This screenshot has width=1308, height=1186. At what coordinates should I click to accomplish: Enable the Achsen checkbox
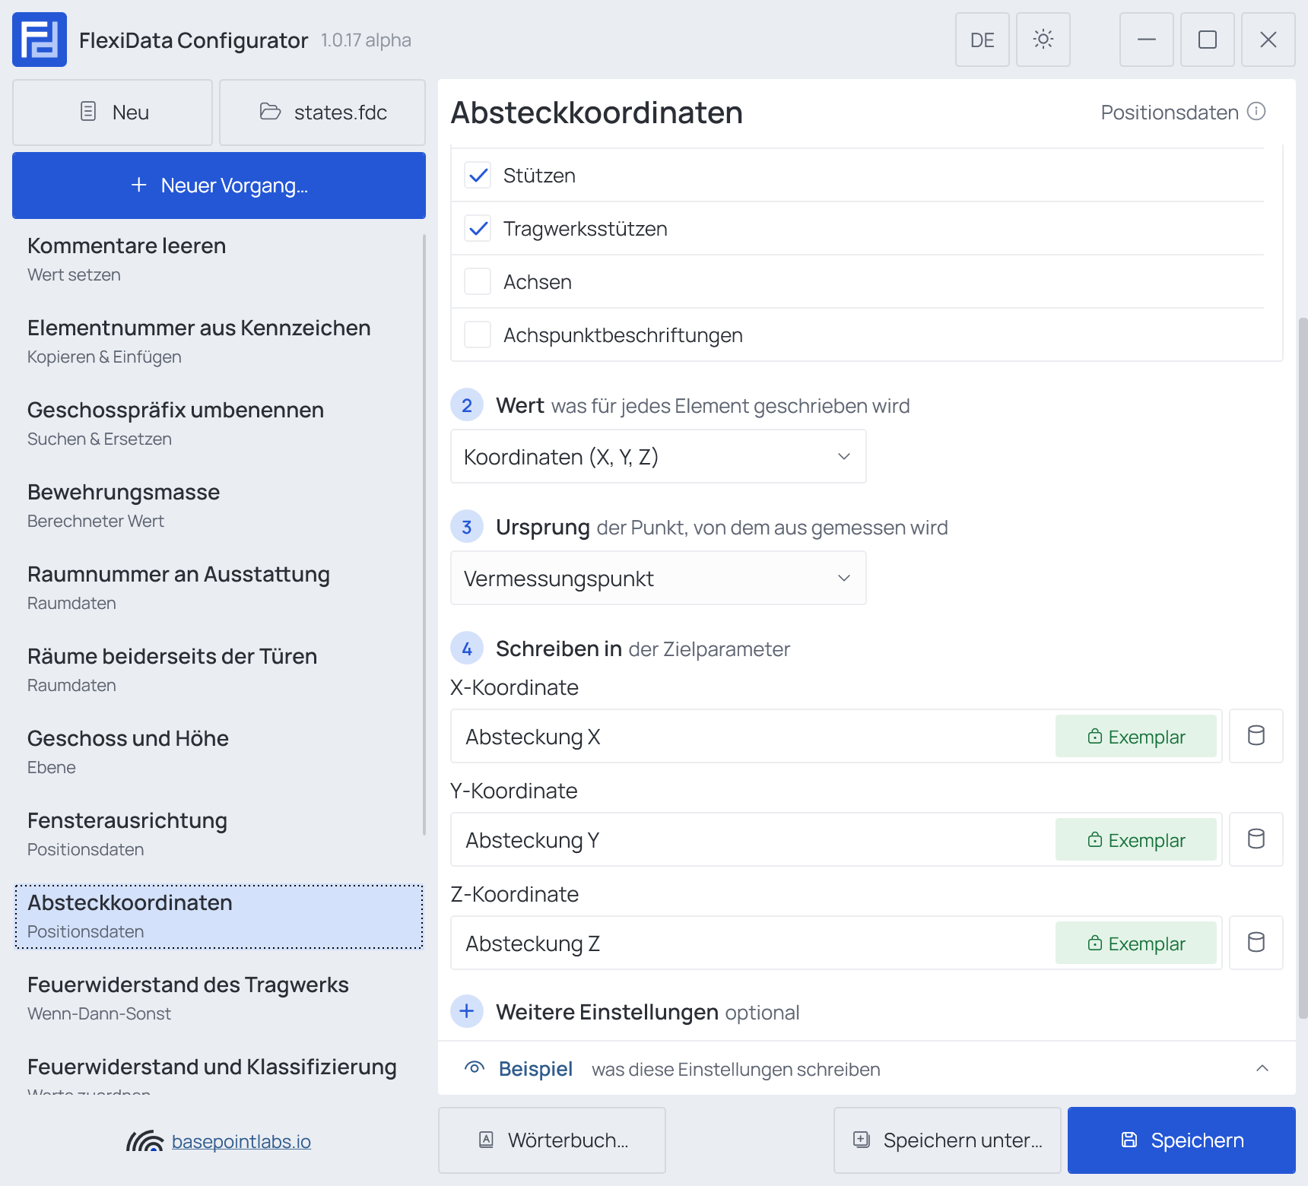[x=478, y=281]
